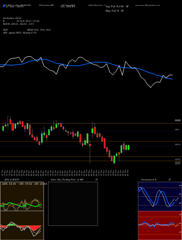The image size is (182, 240).
Task: Open the MACD histogram chart panel
Action: tap(22, 225)
